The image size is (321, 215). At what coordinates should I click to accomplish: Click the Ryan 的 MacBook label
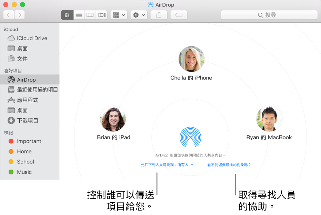(269, 137)
